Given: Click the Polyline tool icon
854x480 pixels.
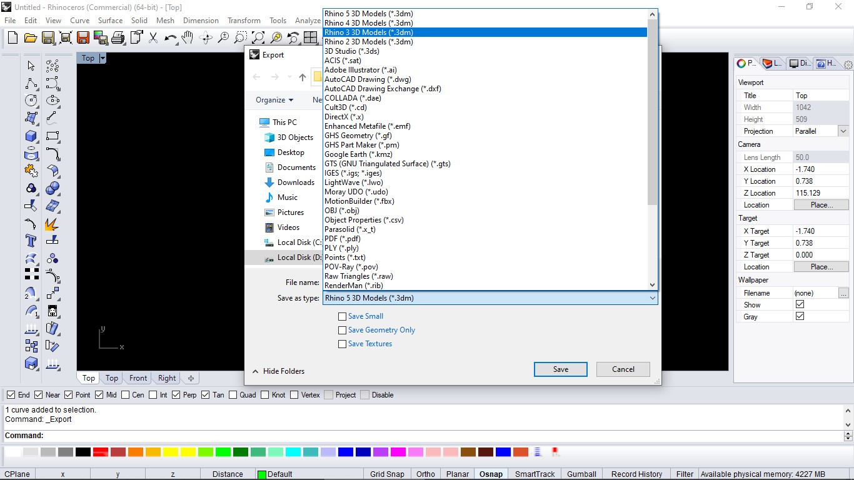Looking at the screenshot, I should pos(31,83).
